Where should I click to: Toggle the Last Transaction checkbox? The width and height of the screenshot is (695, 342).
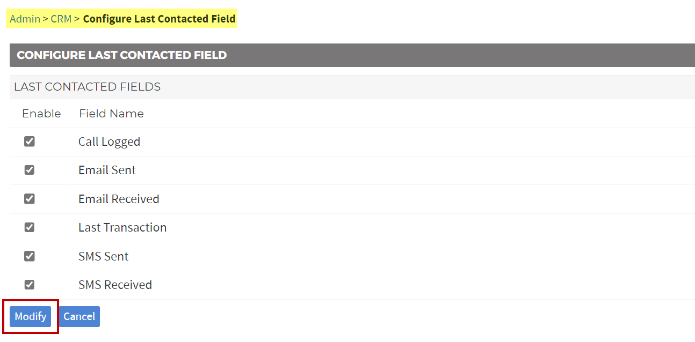30,227
